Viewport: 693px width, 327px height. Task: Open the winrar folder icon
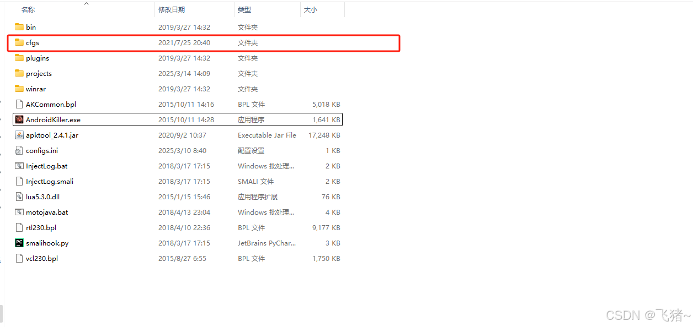[x=18, y=89]
